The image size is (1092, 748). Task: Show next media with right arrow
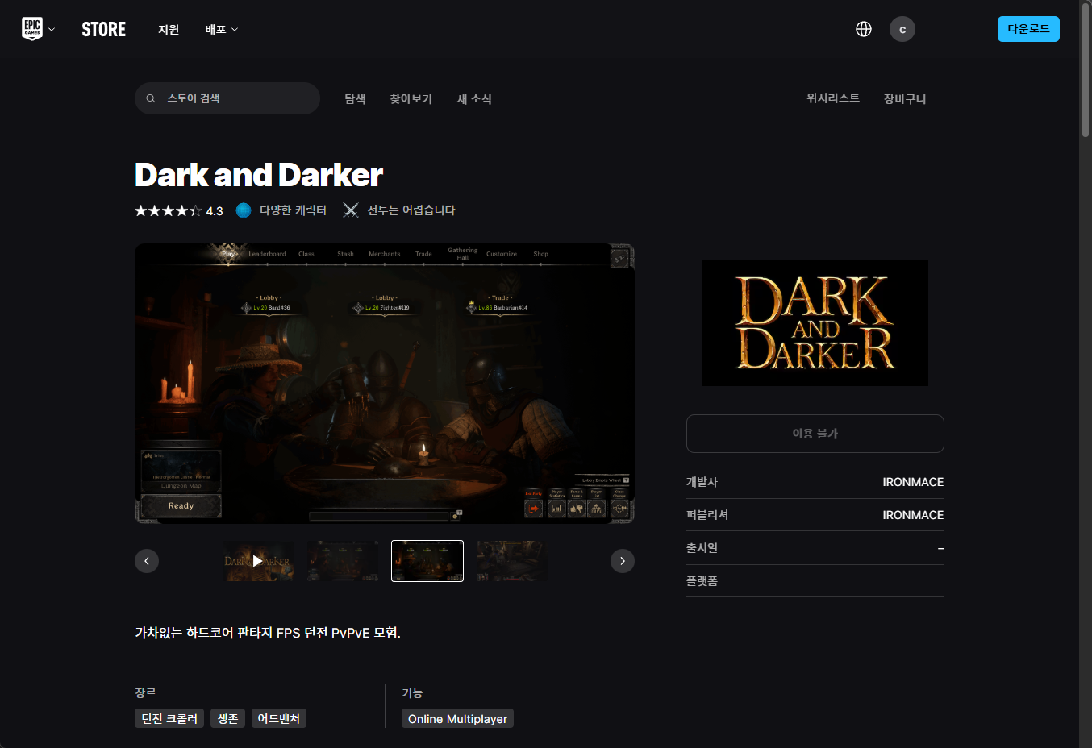[x=623, y=561]
